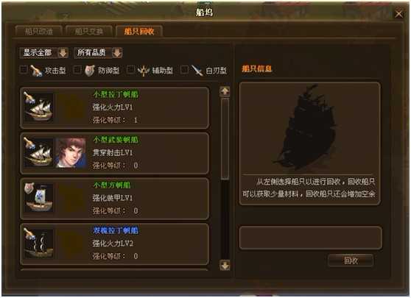Click the shield icon beside 防御型
411x298 pixels.
click(89, 70)
